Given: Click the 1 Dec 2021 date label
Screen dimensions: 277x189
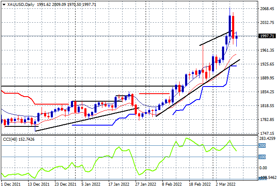Looking at the screenshot, I should tap(11, 184).
